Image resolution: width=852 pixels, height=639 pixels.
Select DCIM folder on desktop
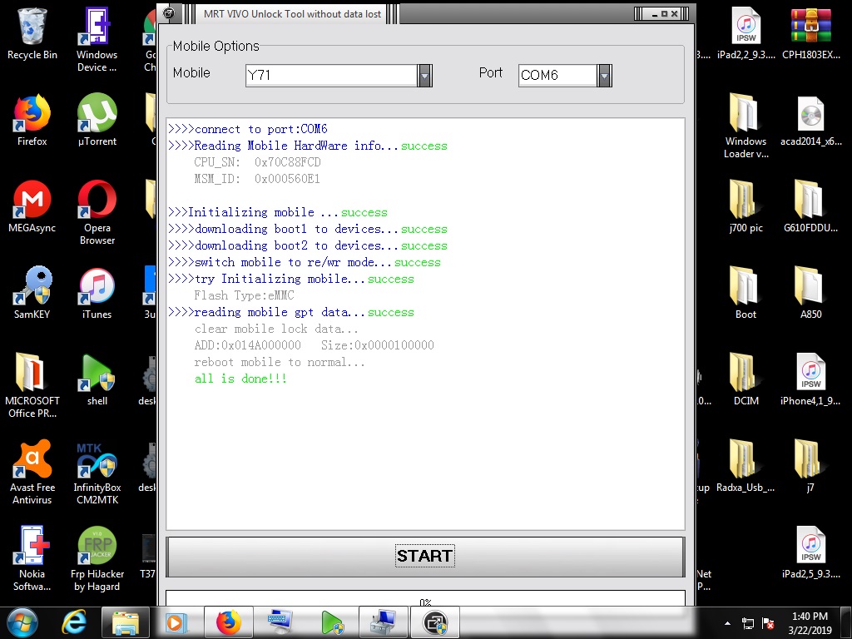(x=746, y=379)
